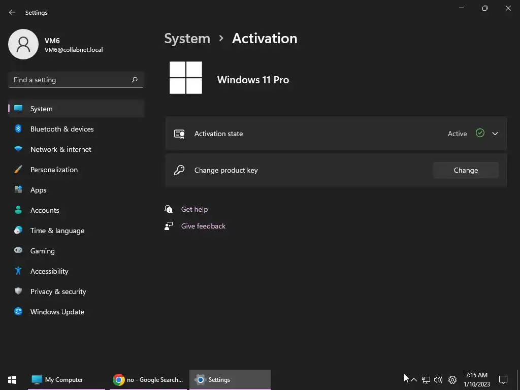Click the Change product key button
520x390 pixels.
(x=466, y=170)
